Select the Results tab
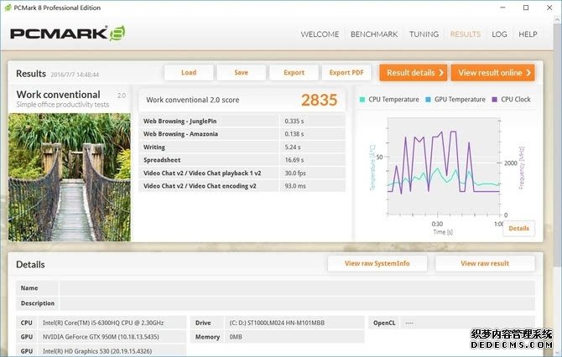This screenshot has width=562, height=357. [466, 34]
